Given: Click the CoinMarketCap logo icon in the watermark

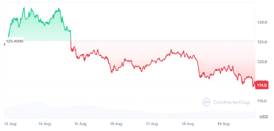Looking at the screenshot, I should tap(206, 102).
